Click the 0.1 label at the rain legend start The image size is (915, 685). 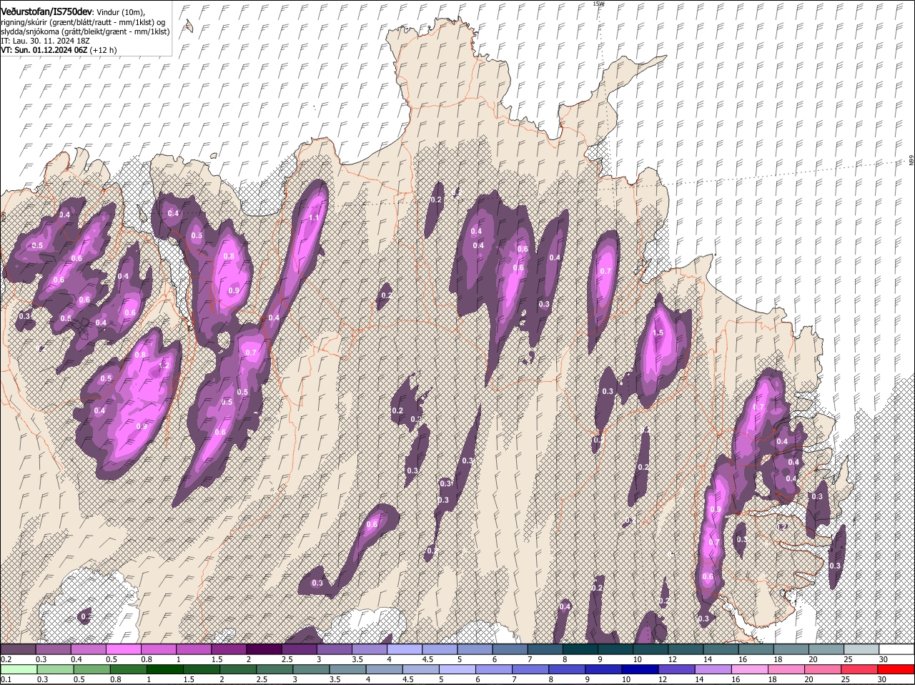pyautogui.click(x=6, y=679)
